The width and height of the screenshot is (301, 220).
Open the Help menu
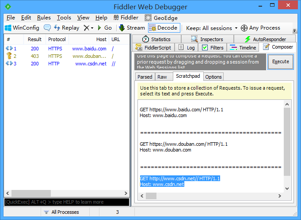pos(101,18)
